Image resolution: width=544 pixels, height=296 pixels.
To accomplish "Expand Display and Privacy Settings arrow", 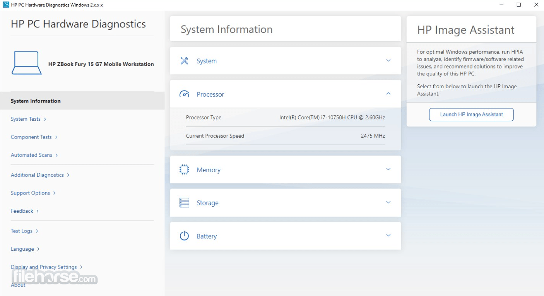I will [x=81, y=267].
